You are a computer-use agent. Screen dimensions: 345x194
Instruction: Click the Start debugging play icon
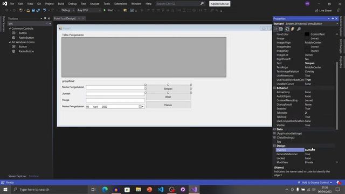(105, 10)
